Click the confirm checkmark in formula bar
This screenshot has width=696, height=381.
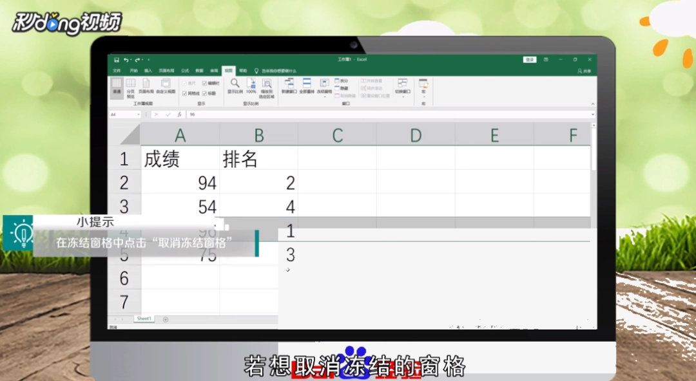[168, 115]
